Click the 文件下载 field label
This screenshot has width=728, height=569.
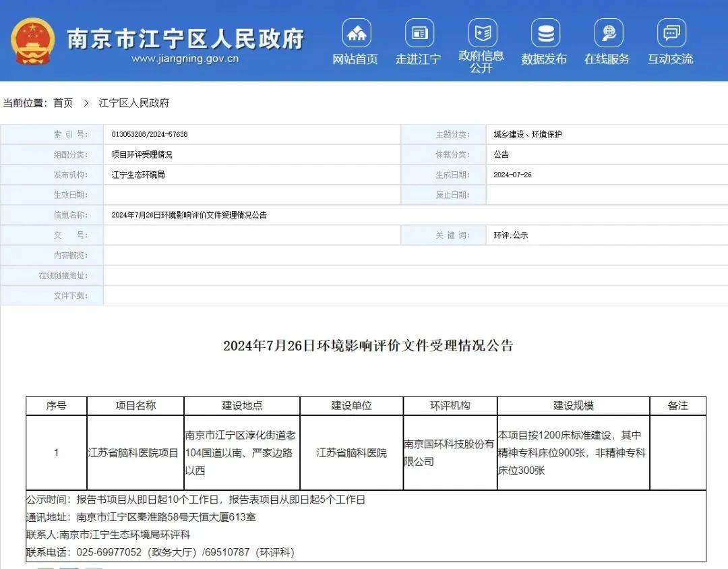click(x=71, y=295)
